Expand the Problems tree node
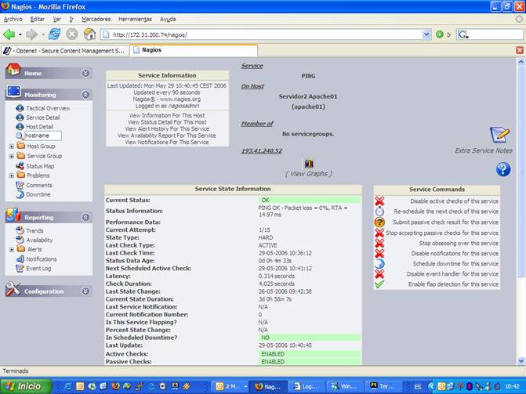 coord(12,175)
